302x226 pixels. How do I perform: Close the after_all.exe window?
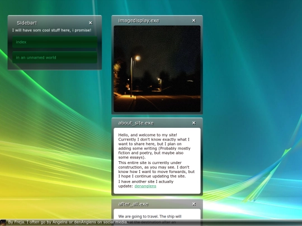194,204
